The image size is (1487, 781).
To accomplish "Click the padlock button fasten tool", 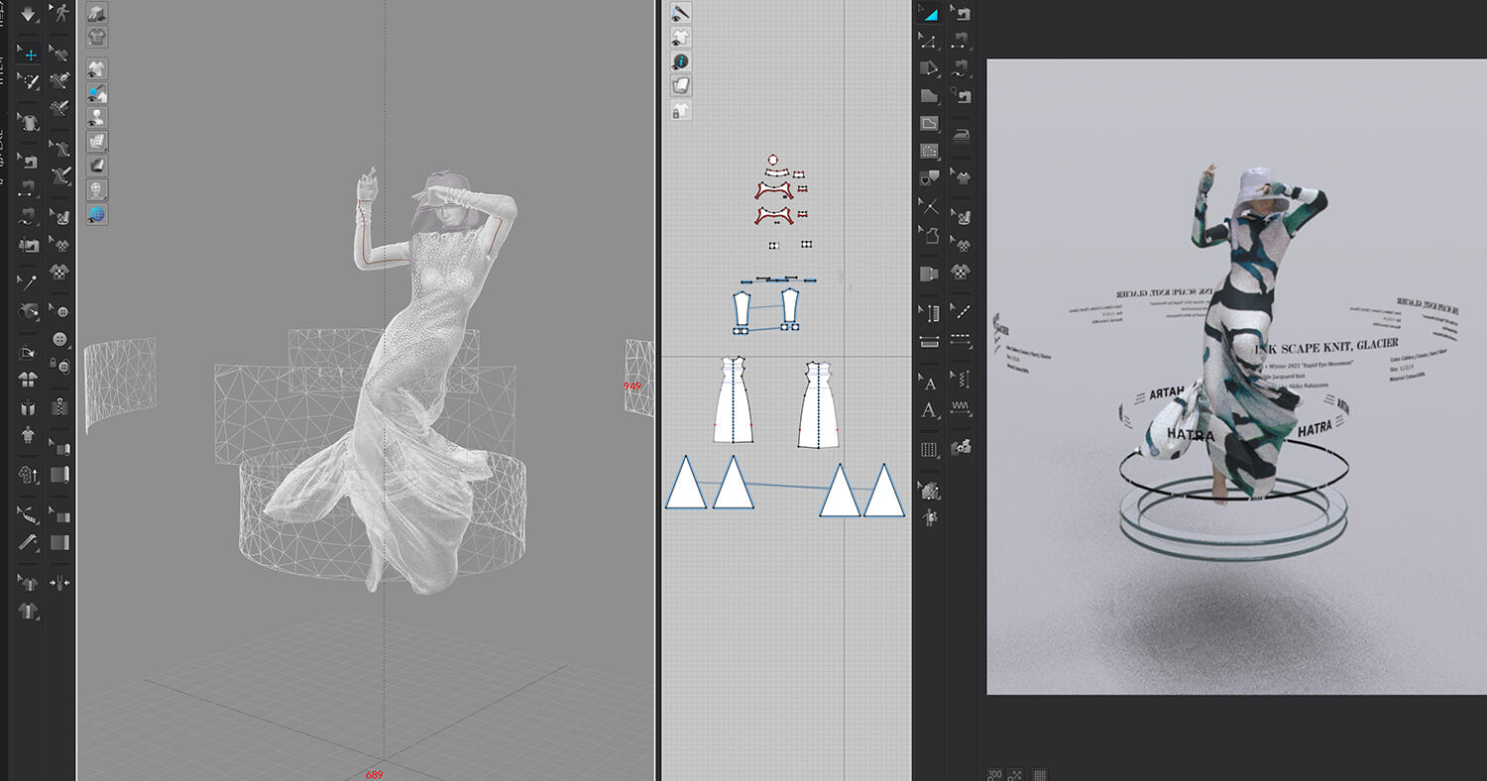I will coord(59,365).
